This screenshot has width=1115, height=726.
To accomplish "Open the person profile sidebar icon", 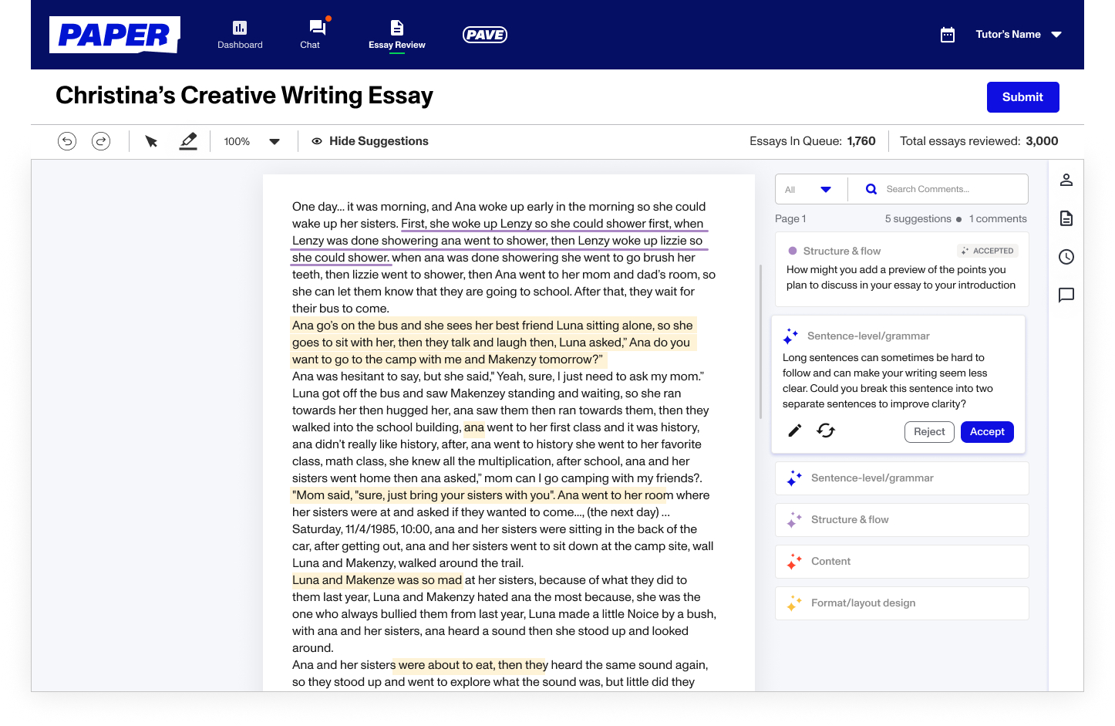I will tap(1066, 180).
